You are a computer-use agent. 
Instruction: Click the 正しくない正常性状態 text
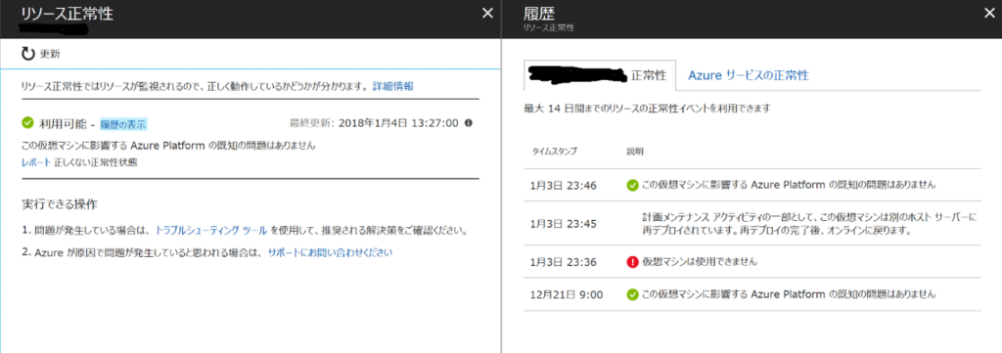coord(95,162)
